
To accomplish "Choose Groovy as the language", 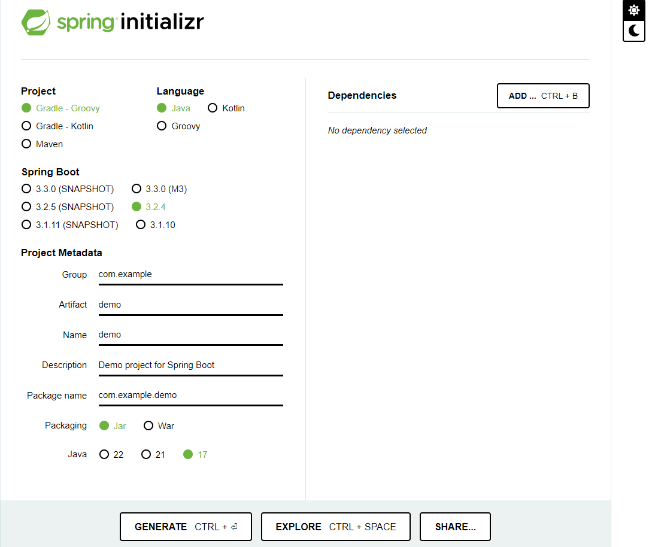I will pyautogui.click(x=178, y=126).
